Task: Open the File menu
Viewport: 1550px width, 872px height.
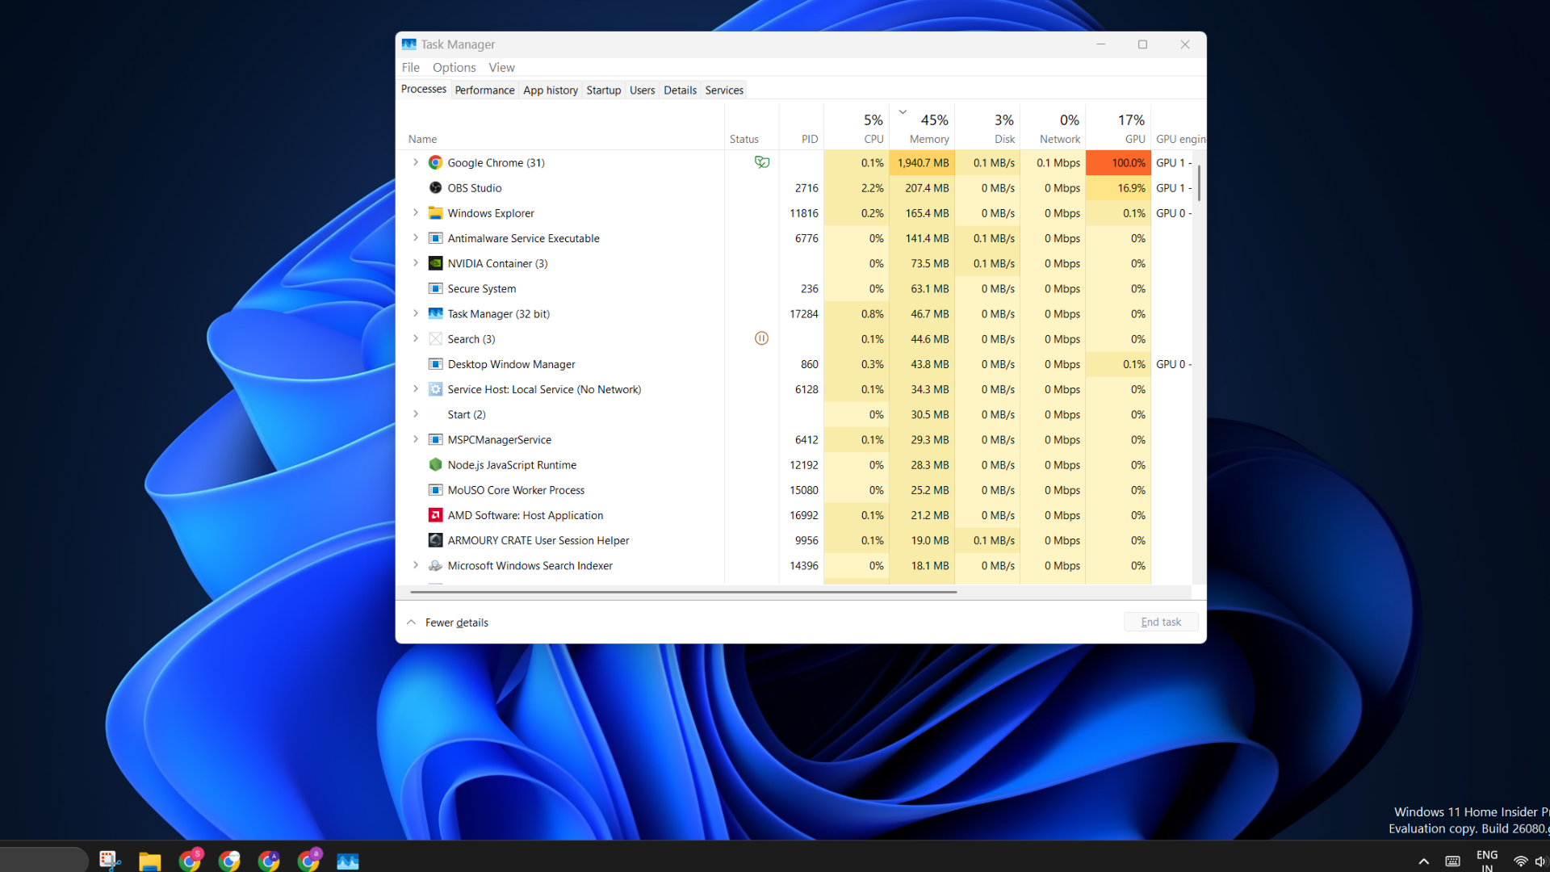Action: (x=411, y=68)
